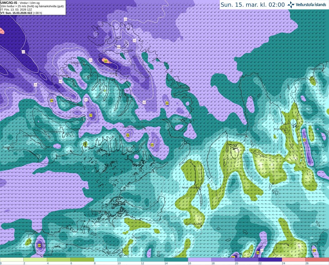This screenshot has height=265, width=329.
Task: Pick the dark indigo 22–24 m/s legend swatch
Action: coord(270,260)
